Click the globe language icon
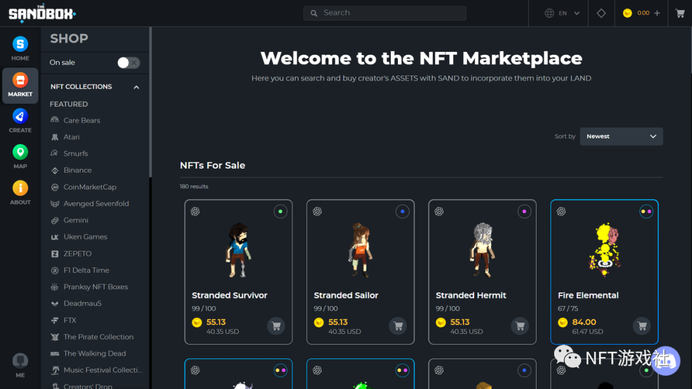The image size is (692, 389). [549, 13]
